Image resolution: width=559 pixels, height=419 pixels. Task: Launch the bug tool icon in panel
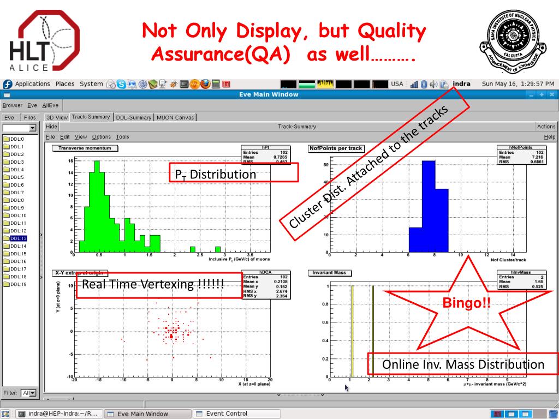coord(174,85)
